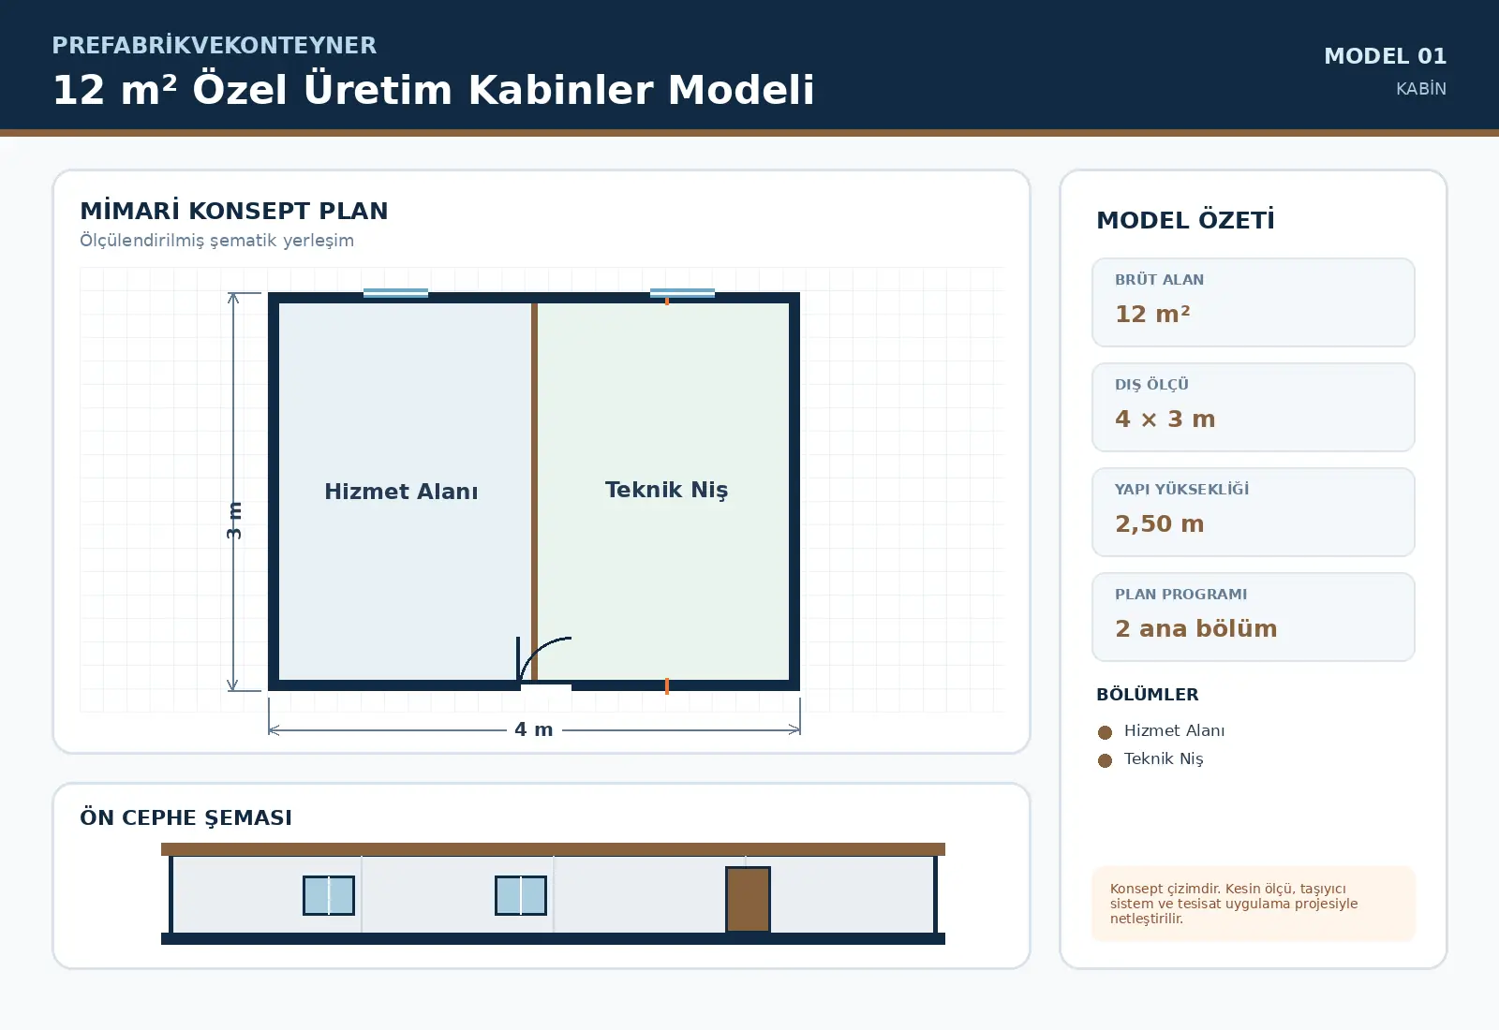
Task: Open the DIŞ ÖLÇÜ 4 × 3 m card
Action: tap(1254, 407)
